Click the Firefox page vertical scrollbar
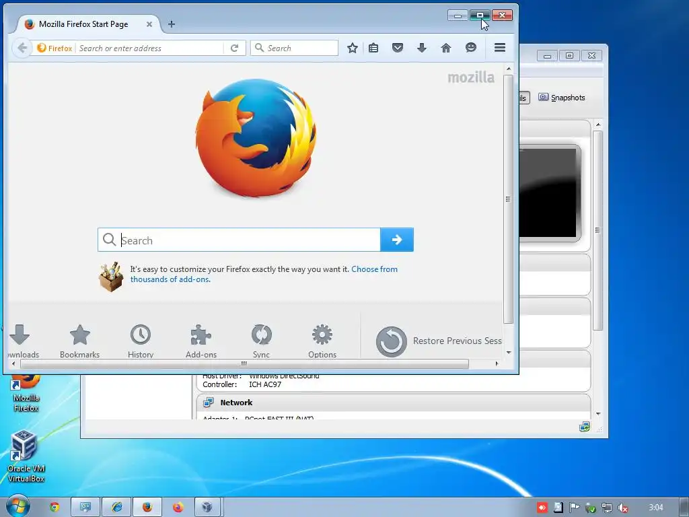This screenshot has width=689, height=517. pos(509,199)
